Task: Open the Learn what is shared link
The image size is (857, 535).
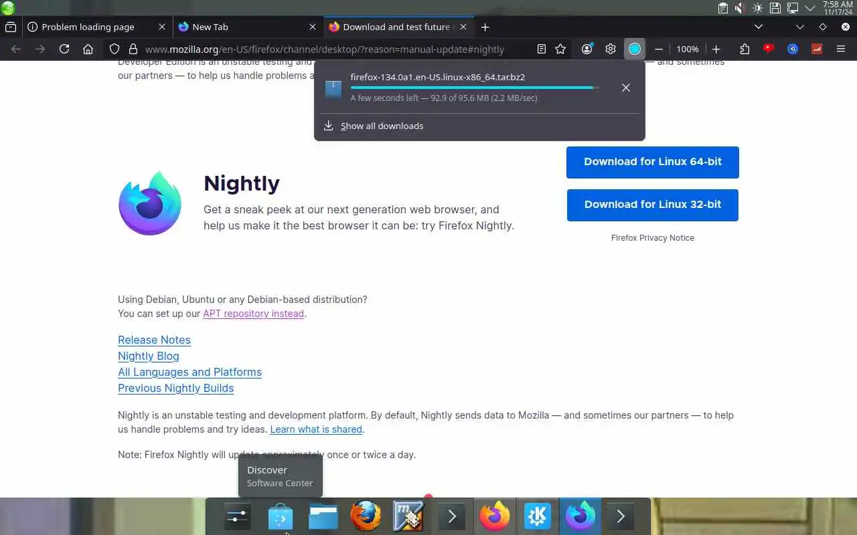Action: click(316, 429)
